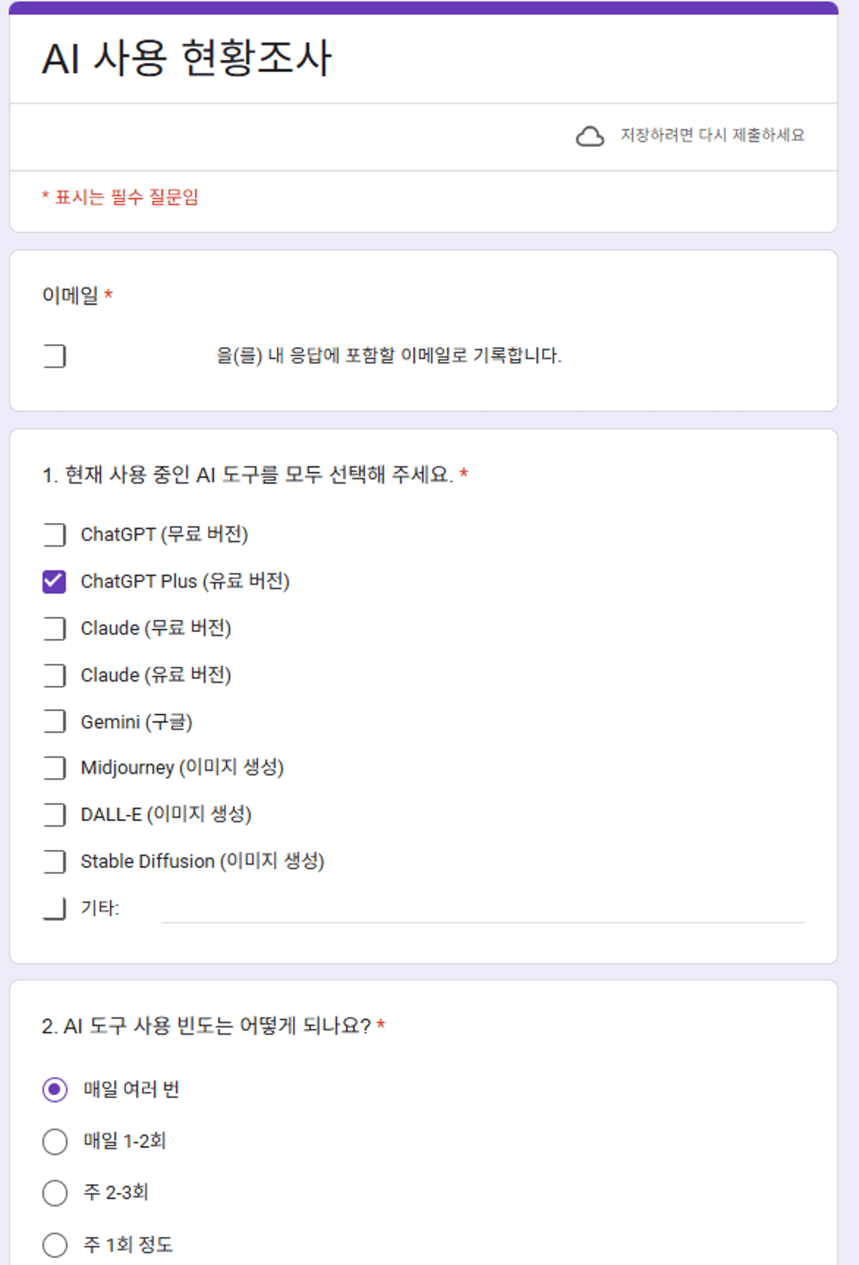The width and height of the screenshot is (859, 1265).
Task: Select the Gemini (구글) checkbox
Action: [53, 722]
